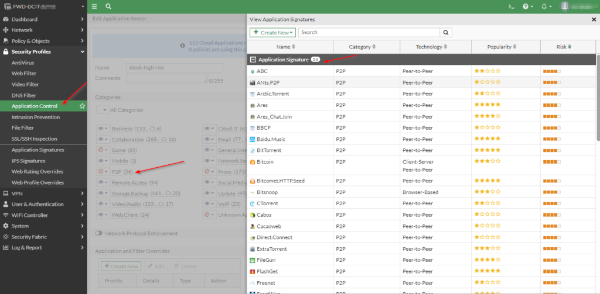This screenshot has width=600, height=294.
Task: Change the Business category eye action
Action: point(103,129)
